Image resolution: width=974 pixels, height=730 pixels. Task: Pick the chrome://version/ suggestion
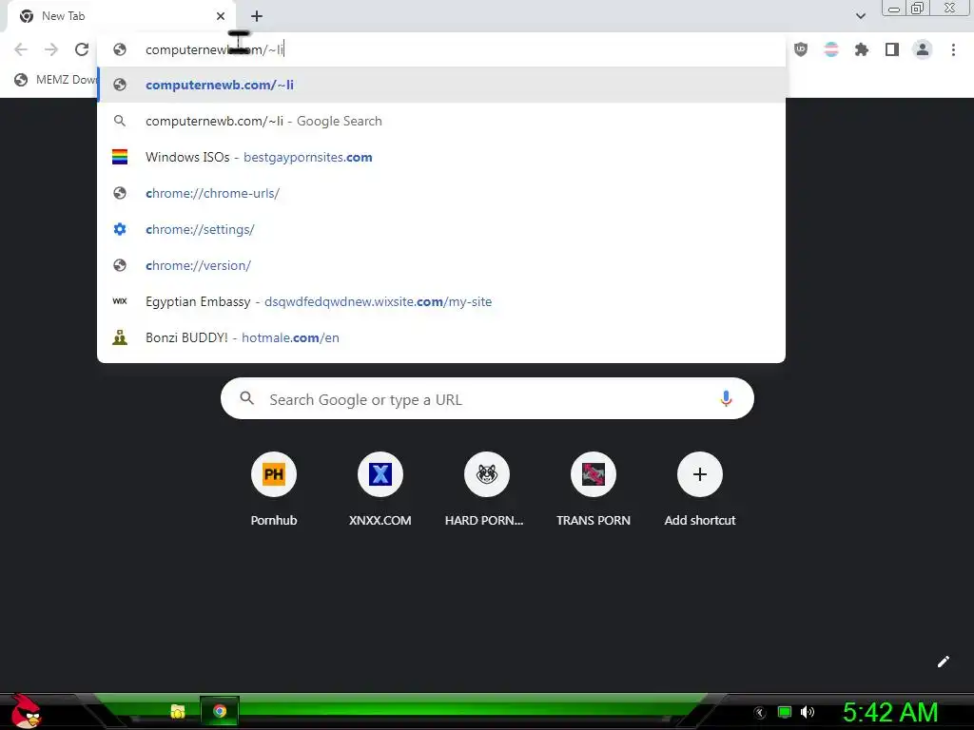[x=441, y=265]
